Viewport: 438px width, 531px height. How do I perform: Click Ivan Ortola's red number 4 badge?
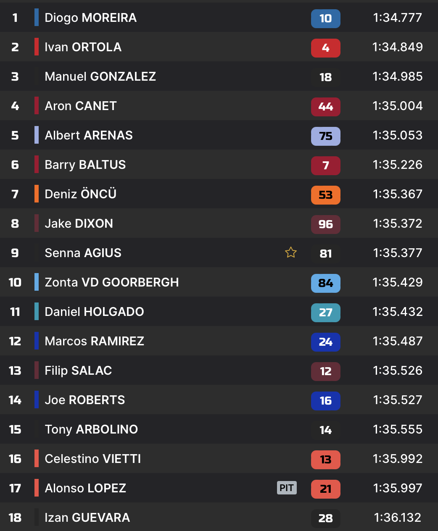point(325,48)
